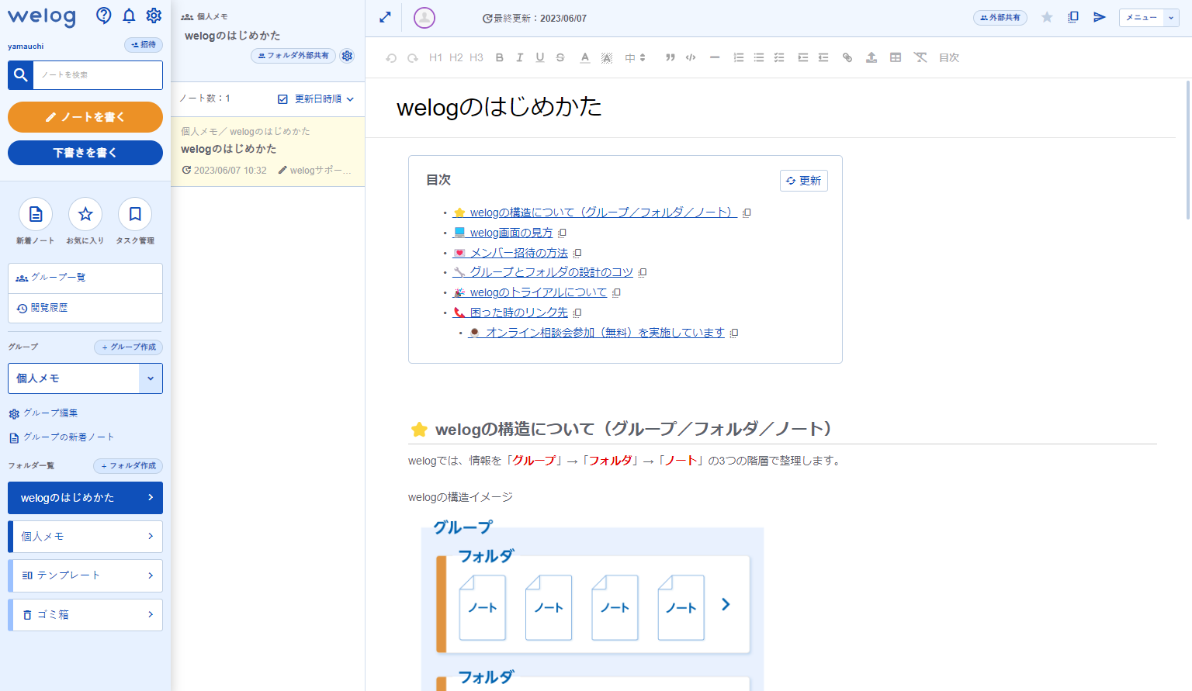Open グループ一覧 menu item
The height and width of the screenshot is (691, 1192).
[85, 278]
